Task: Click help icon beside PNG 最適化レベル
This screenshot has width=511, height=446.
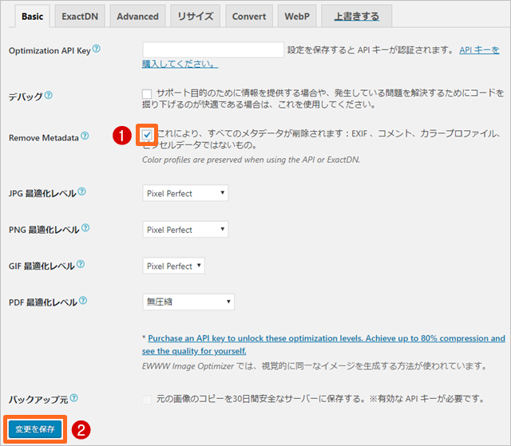Action: point(84,229)
